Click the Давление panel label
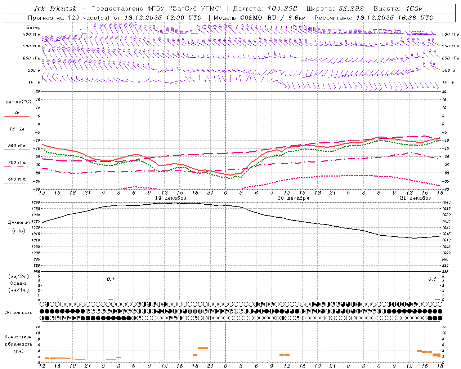Screen dimensions: 461x369 pos(19,223)
